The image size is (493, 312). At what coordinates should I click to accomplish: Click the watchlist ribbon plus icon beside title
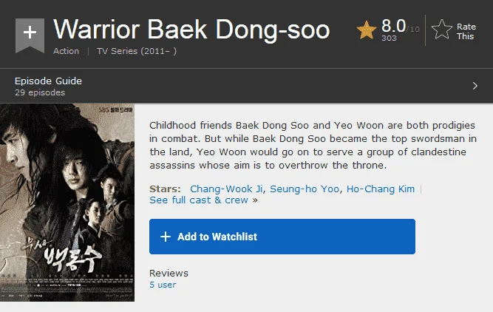[30, 35]
